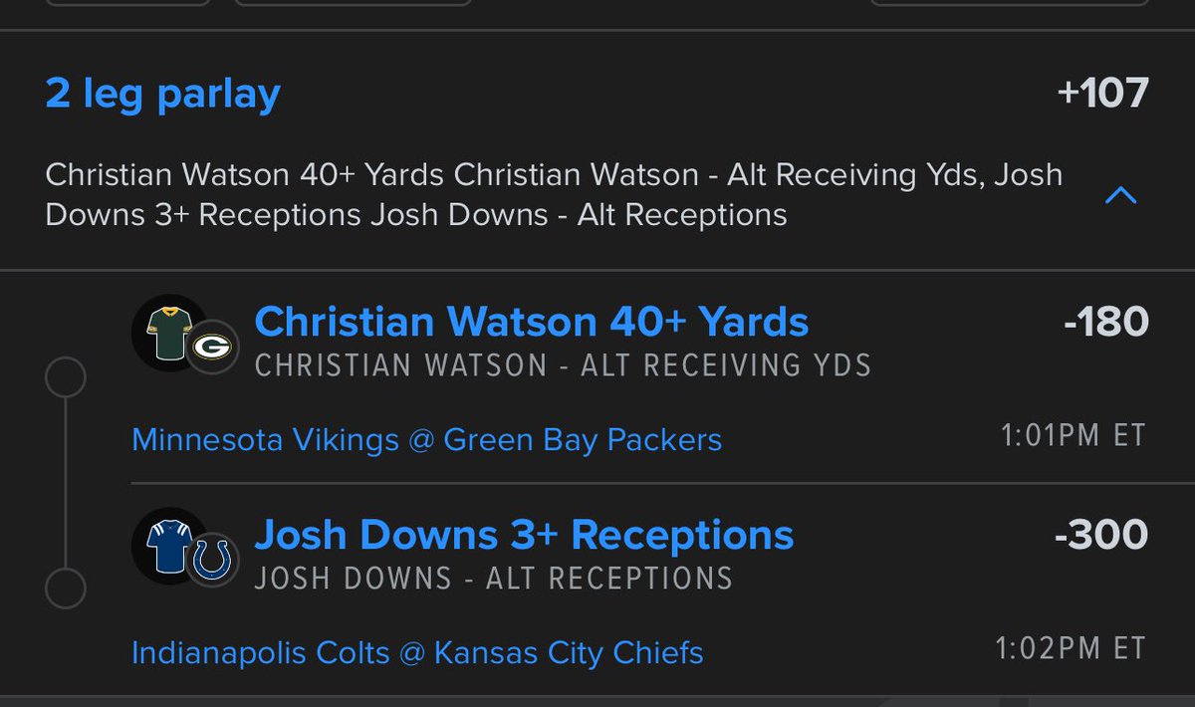Screen dimensions: 1195x707
Task: Tap the -300 odds value
Action: click(x=1100, y=535)
